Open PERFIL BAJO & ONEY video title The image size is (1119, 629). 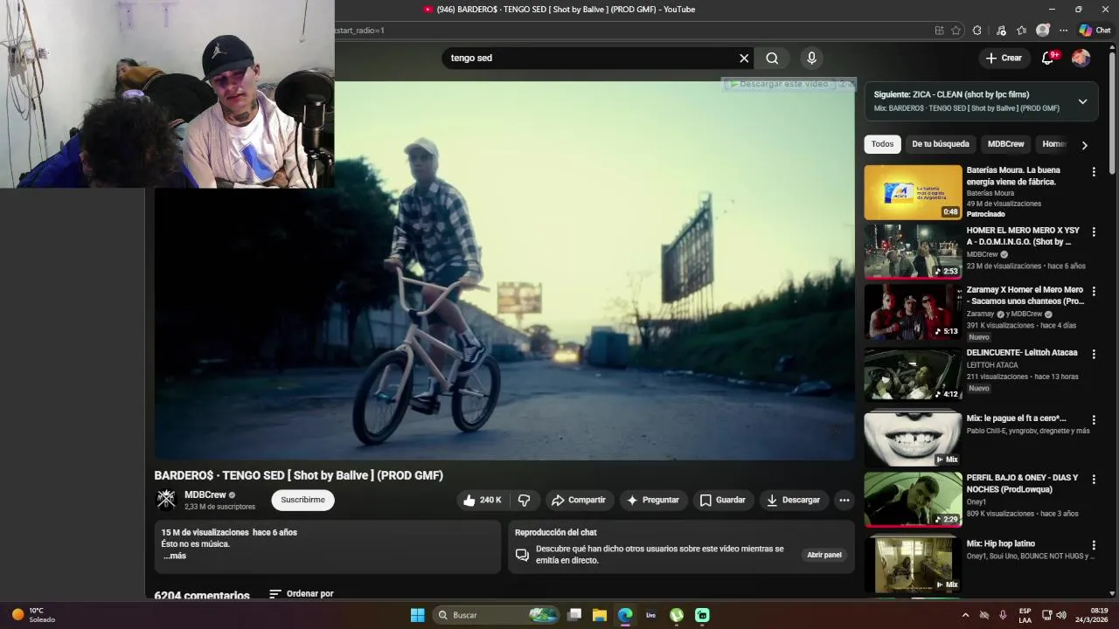pos(1022,484)
